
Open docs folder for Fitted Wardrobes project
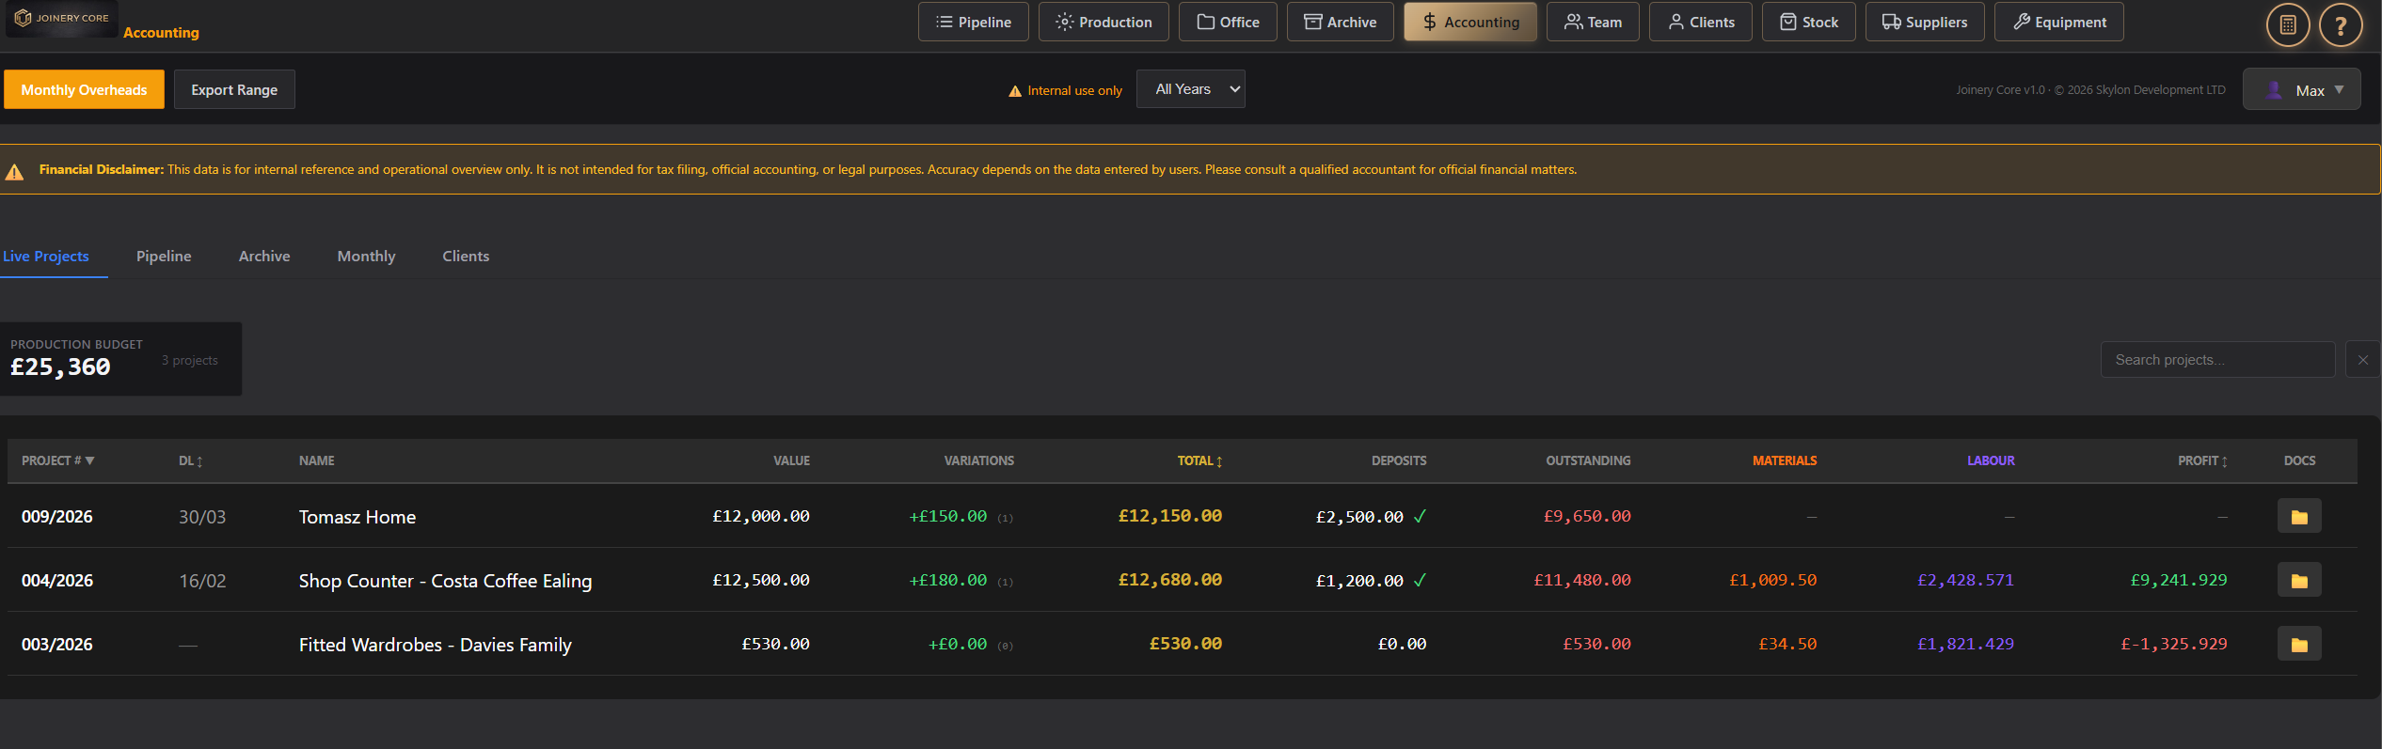coord(2298,644)
